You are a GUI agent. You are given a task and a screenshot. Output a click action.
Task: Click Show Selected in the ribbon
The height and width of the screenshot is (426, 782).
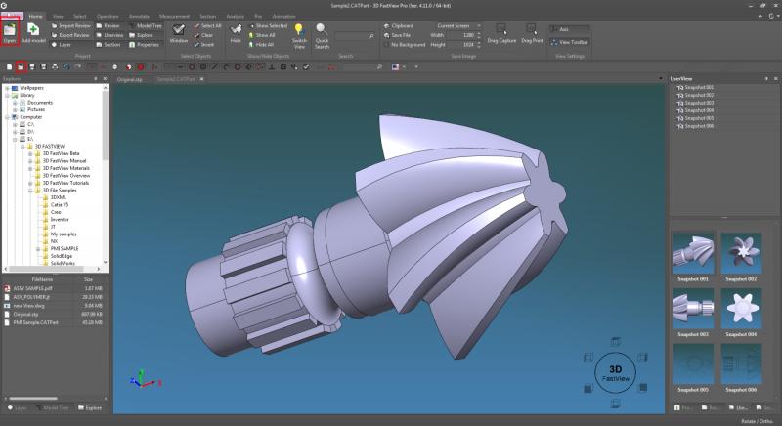[x=268, y=26]
